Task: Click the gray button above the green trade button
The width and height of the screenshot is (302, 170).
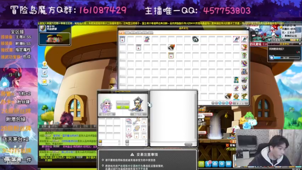Action: coord(122,103)
